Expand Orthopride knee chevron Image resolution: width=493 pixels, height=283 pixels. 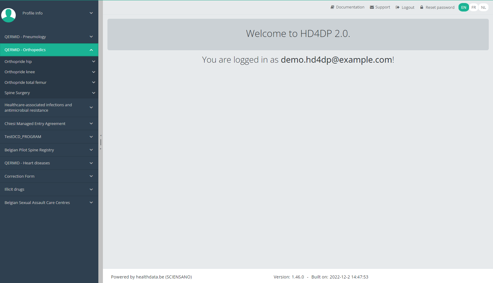(x=94, y=72)
